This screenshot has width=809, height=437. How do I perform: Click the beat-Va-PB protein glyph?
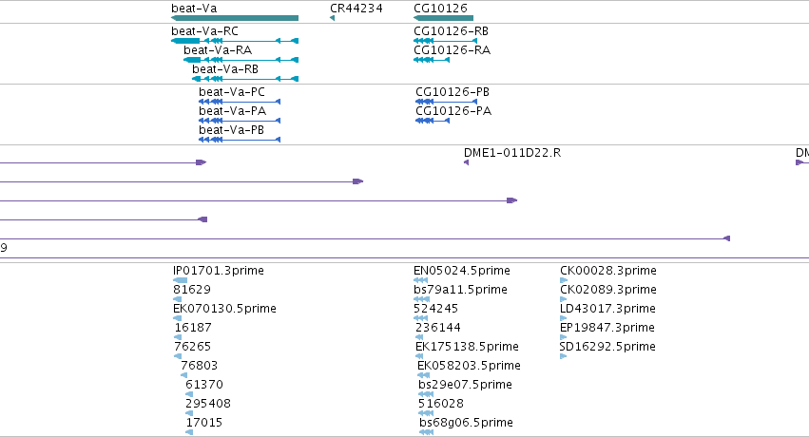[240, 140]
